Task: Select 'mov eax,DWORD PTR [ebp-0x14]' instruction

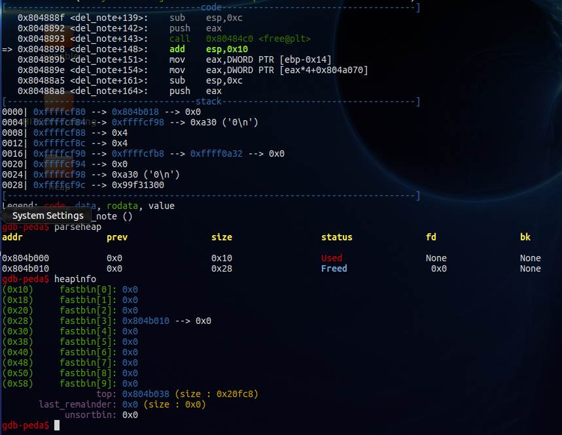Action: [x=250, y=59]
